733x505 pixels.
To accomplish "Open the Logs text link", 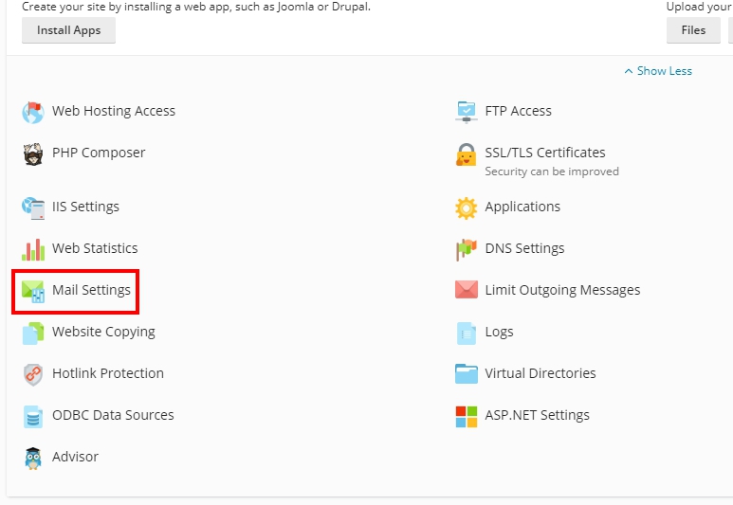I will (499, 332).
